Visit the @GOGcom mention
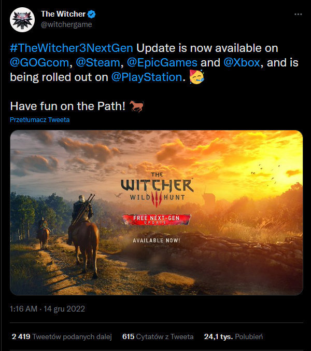This screenshot has height=351, width=311. coord(38,63)
